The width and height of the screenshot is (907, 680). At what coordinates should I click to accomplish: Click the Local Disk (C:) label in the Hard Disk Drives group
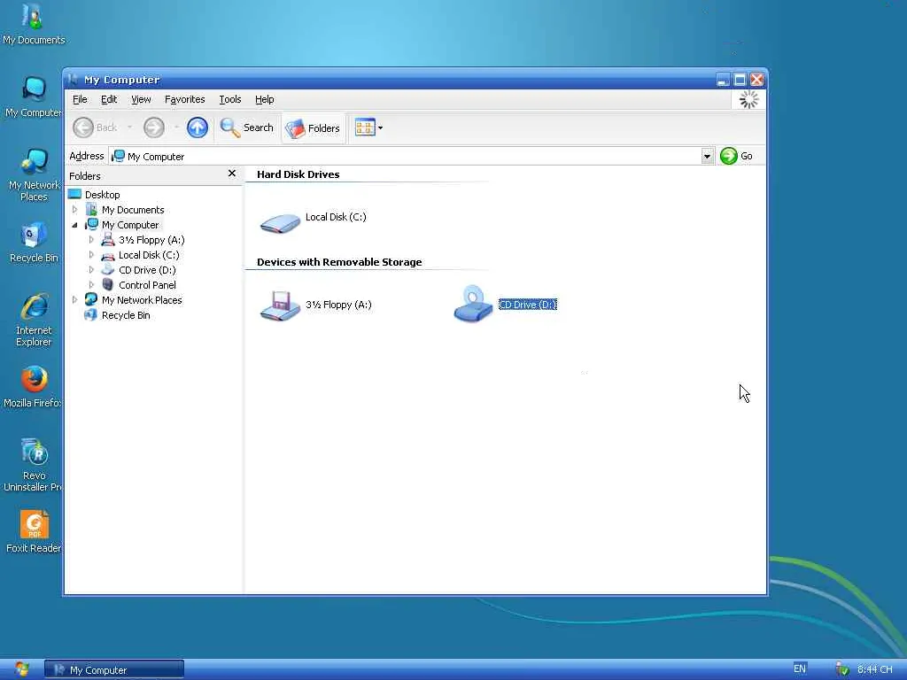click(336, 217)
